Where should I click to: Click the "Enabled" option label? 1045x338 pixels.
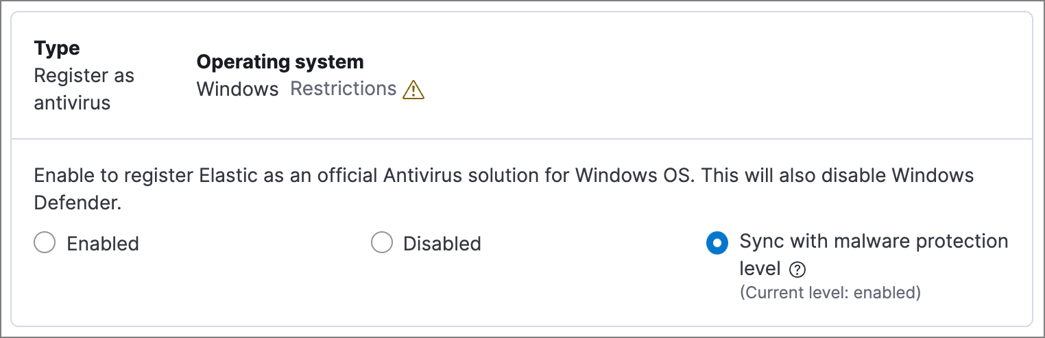pos(103,244)
